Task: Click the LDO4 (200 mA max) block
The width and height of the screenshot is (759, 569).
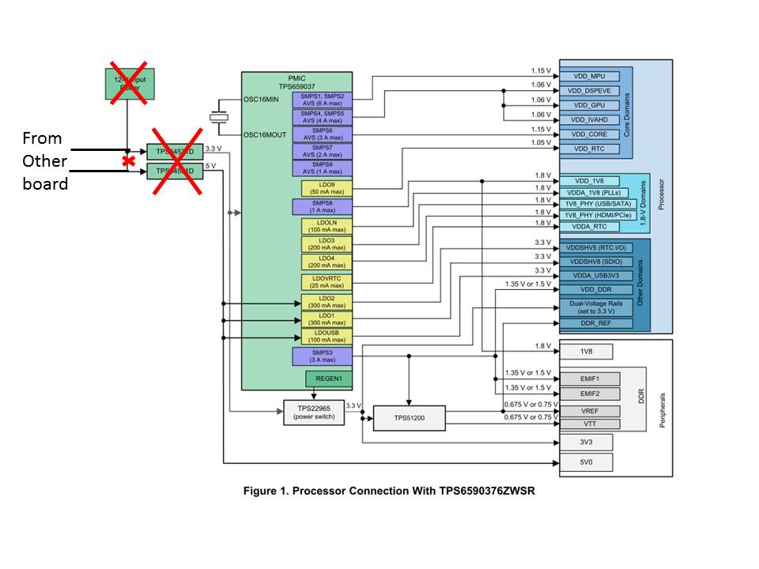Action: click(x=327, y=262)
